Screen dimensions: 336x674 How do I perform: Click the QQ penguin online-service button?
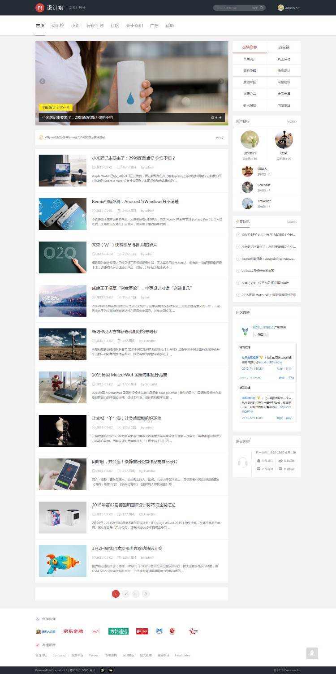coord(265,461)
